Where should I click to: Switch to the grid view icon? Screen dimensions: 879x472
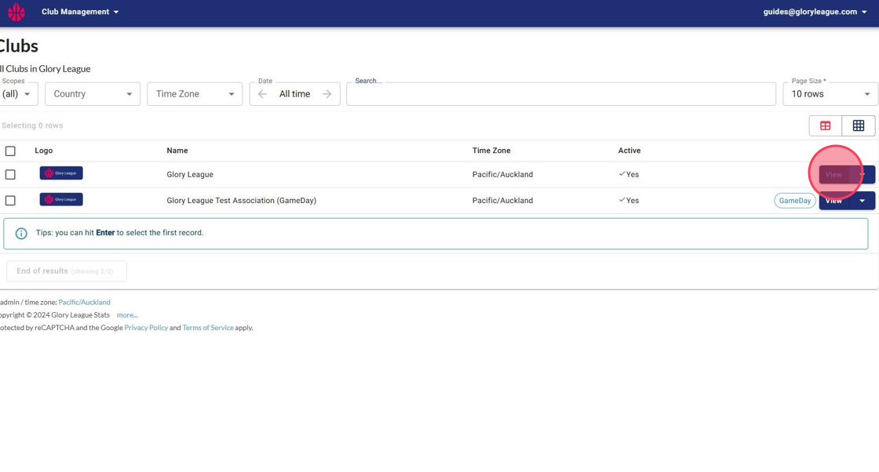pyautogui.click(x=859, y=126)
